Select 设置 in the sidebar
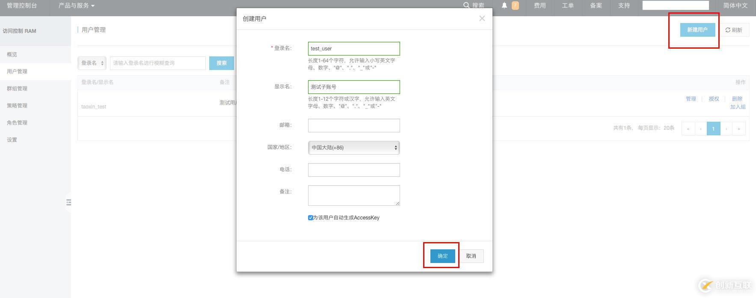Screen dimensions: 756x298 36,140
